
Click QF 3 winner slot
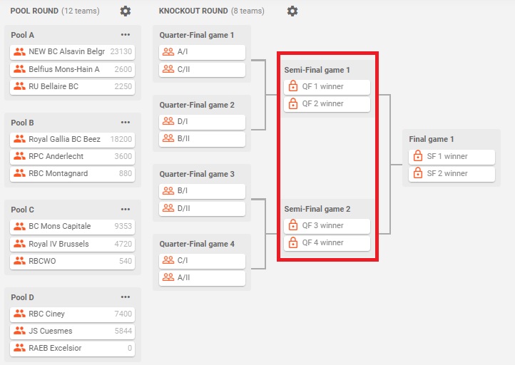coord(327,225)
